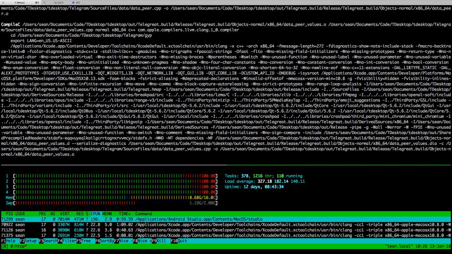Sort by the MEM% column header

pyautogui.click(x=107, y=214)
